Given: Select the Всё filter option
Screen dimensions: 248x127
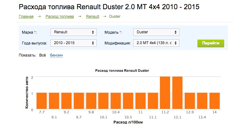Looking at the screenshot, I should coord(42,55).
